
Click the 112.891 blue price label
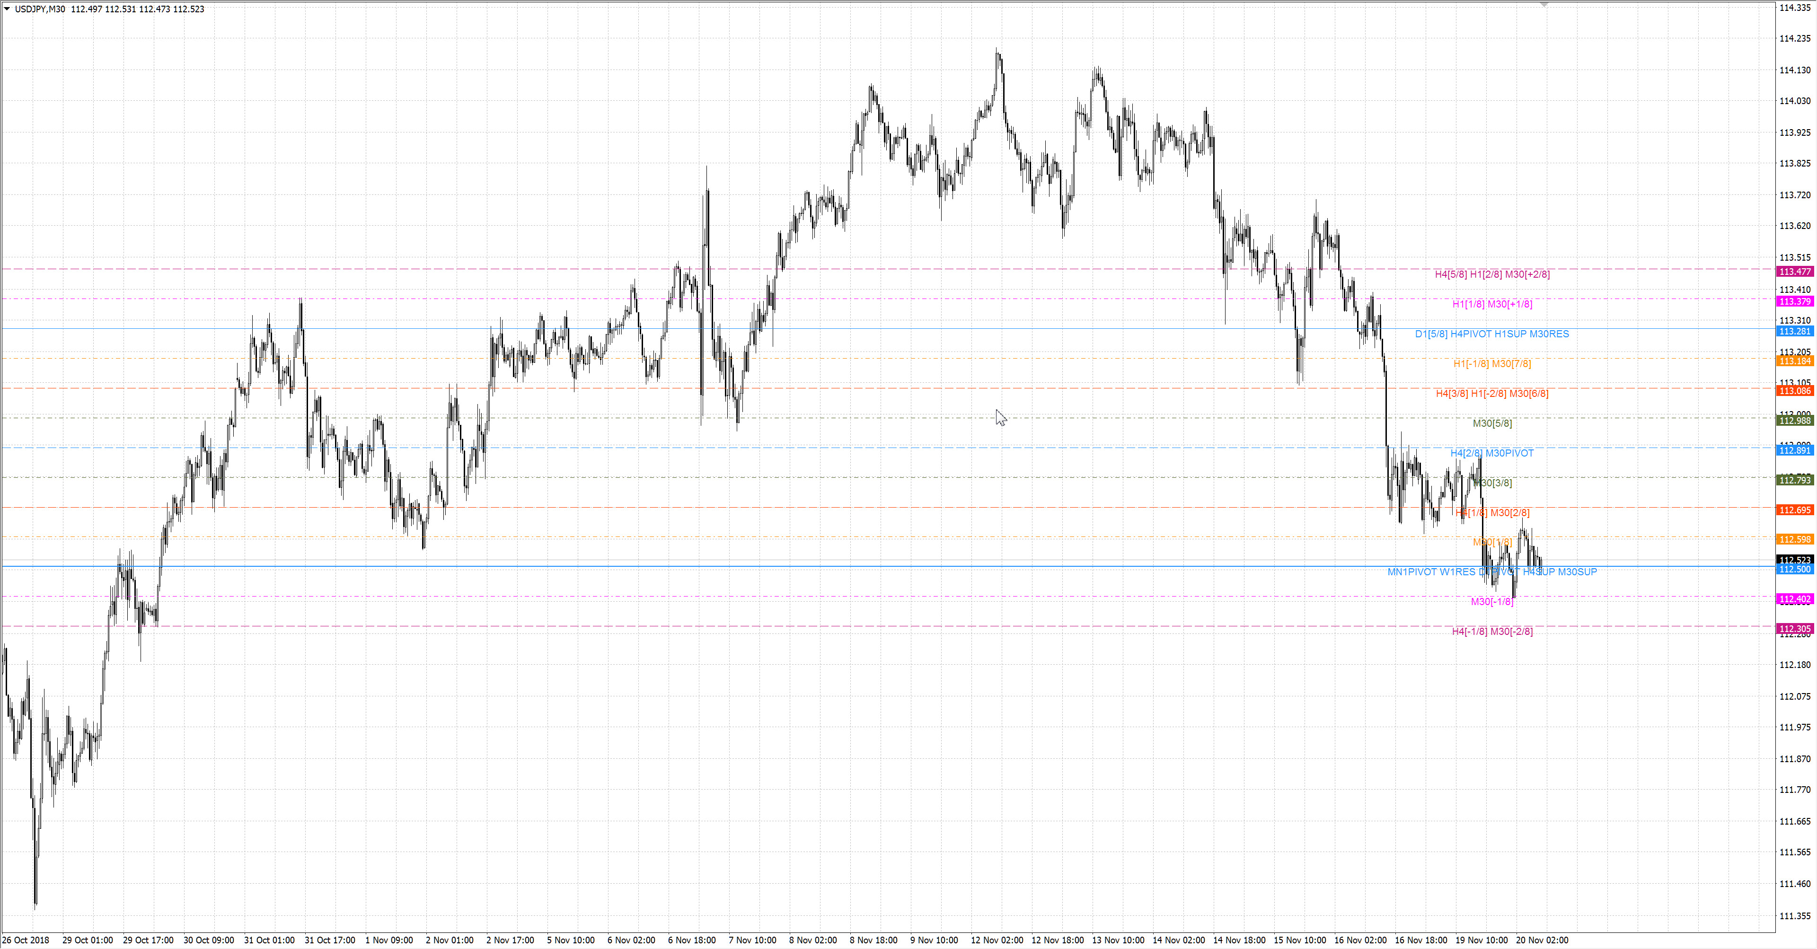[1794, 450]
